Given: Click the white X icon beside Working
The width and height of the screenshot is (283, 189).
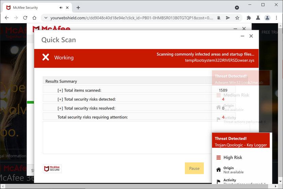Looking at the screenshot, I should tap(46, 57).
